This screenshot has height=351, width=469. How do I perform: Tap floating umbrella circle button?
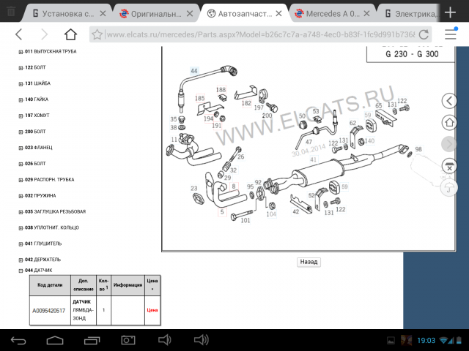(x=449, y=188)
